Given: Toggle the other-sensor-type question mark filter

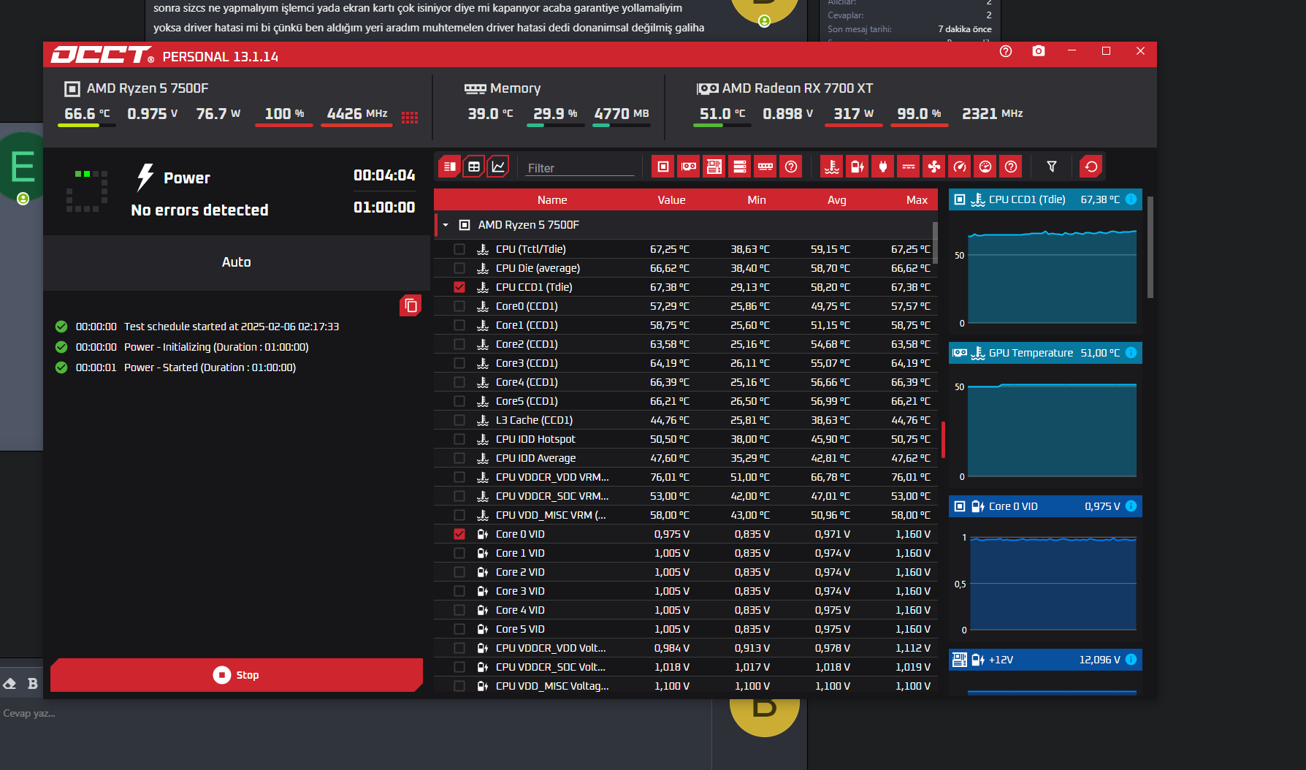Looking at the screenshot, I should click(1011, 167).
